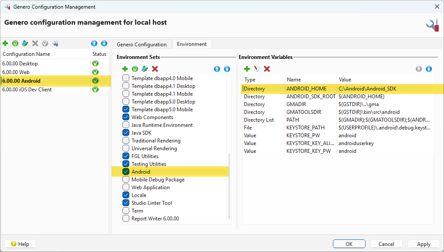Viewport: 444px width, 252px height.
Task: Delete environment set using red X icon
Action: [x=155, y=69]
